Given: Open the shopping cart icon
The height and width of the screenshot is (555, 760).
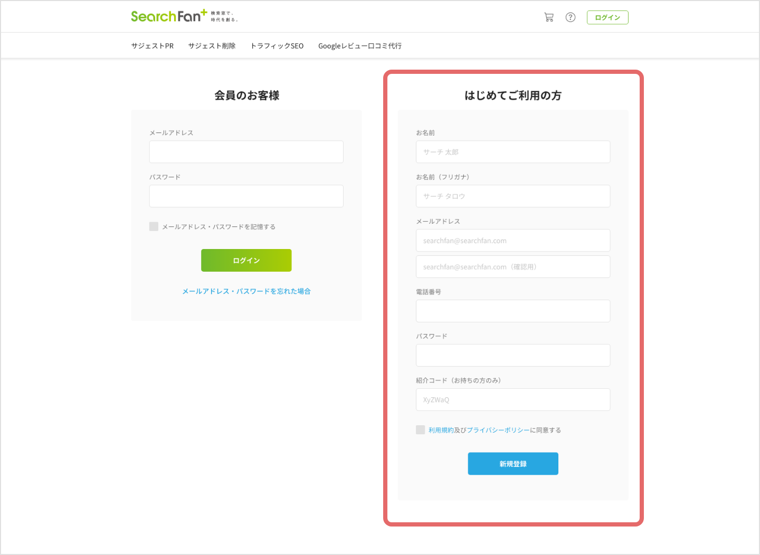Looking at the screenshot, I should click(x=549, y=17).
